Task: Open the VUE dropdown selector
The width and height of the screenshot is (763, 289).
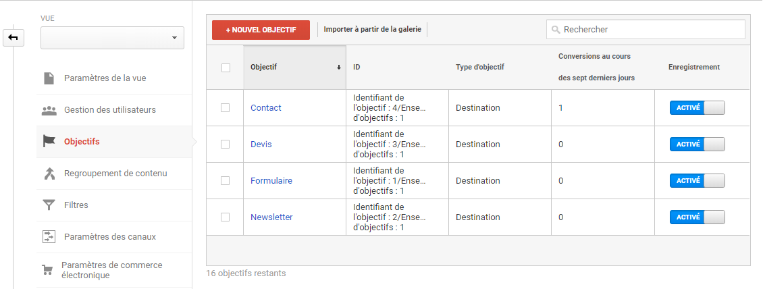Action: pyautogui.click(x=112, y=38)
